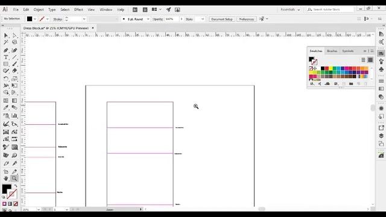Select the Line Segment tool

(x=14, y=57)
